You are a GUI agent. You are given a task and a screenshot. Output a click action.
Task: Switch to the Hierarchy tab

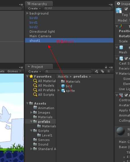(x=39, y=4)
